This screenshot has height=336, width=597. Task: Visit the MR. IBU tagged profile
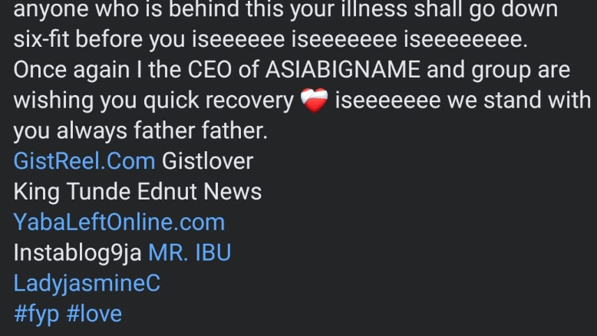click(190, 252)
